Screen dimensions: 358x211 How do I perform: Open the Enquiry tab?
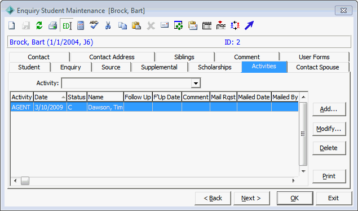tap(70, 67)
